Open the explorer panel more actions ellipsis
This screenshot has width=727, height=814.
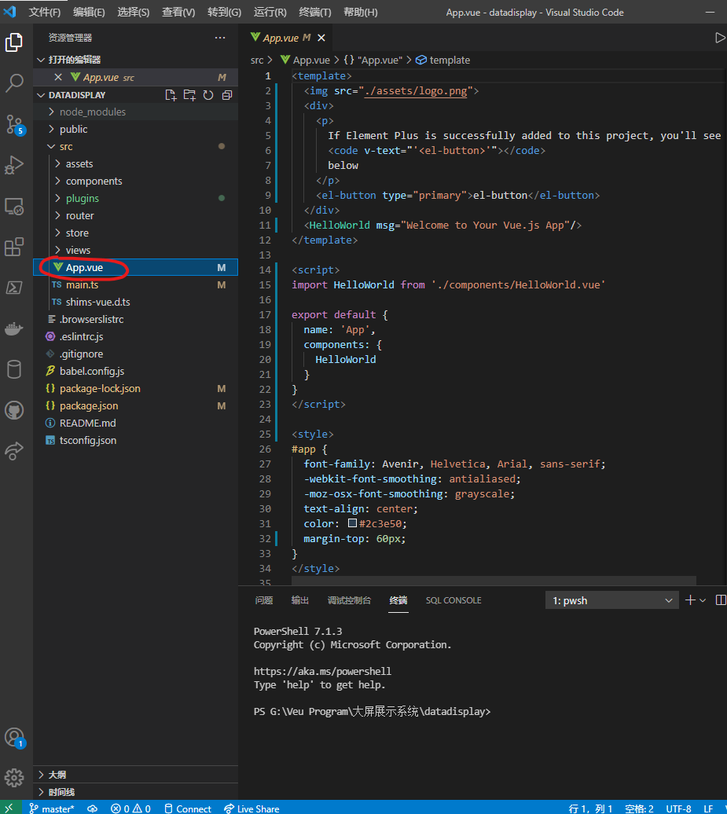coord(220,38)
